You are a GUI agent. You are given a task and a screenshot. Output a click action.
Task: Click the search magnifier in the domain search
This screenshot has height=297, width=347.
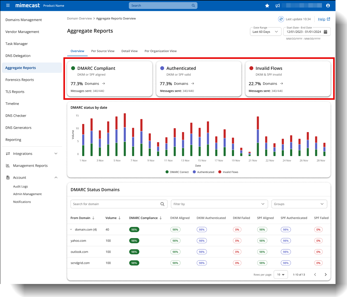click(163, 204)
